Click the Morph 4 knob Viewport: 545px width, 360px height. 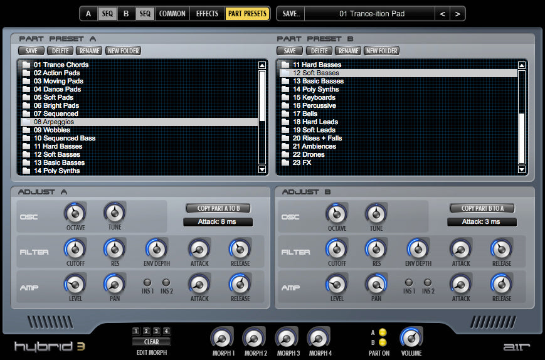(318, 339)
